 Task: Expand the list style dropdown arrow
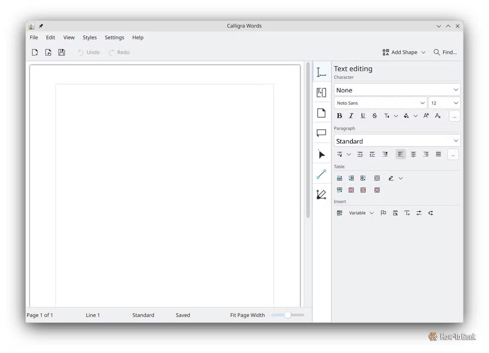click(x=349, y=155)
